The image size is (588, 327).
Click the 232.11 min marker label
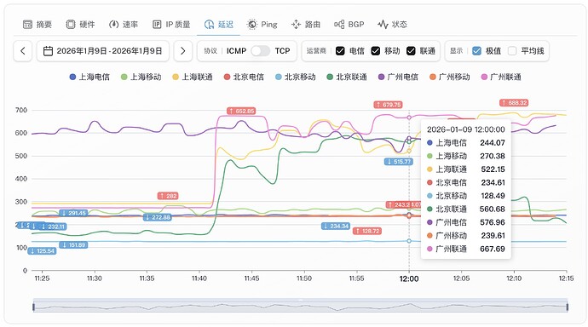(53, 227)
